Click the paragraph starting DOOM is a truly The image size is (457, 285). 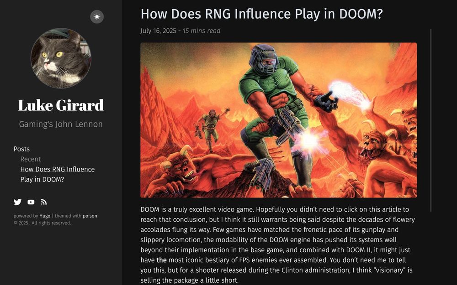[277, 245]
